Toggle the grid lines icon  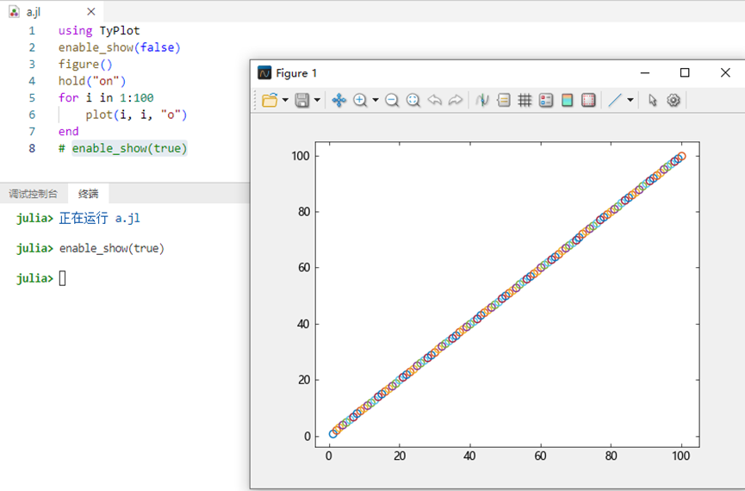click(525, 100)
